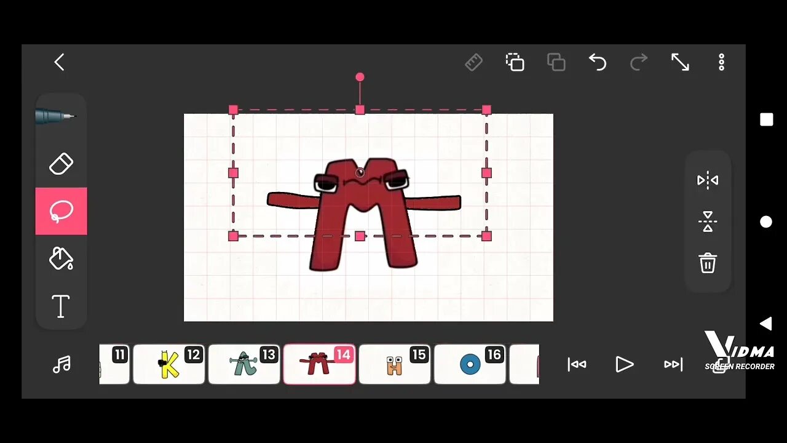This screenshot has height=443, width=787.
Task: Click the diagonal resize arrows icon
Action: [680, 62]
